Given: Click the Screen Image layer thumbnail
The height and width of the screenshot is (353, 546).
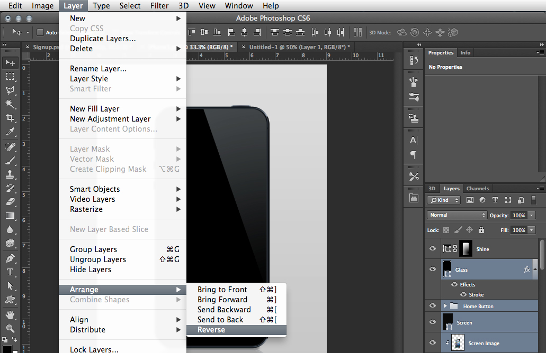Looking at the screenshot, I should click(458, 342).
